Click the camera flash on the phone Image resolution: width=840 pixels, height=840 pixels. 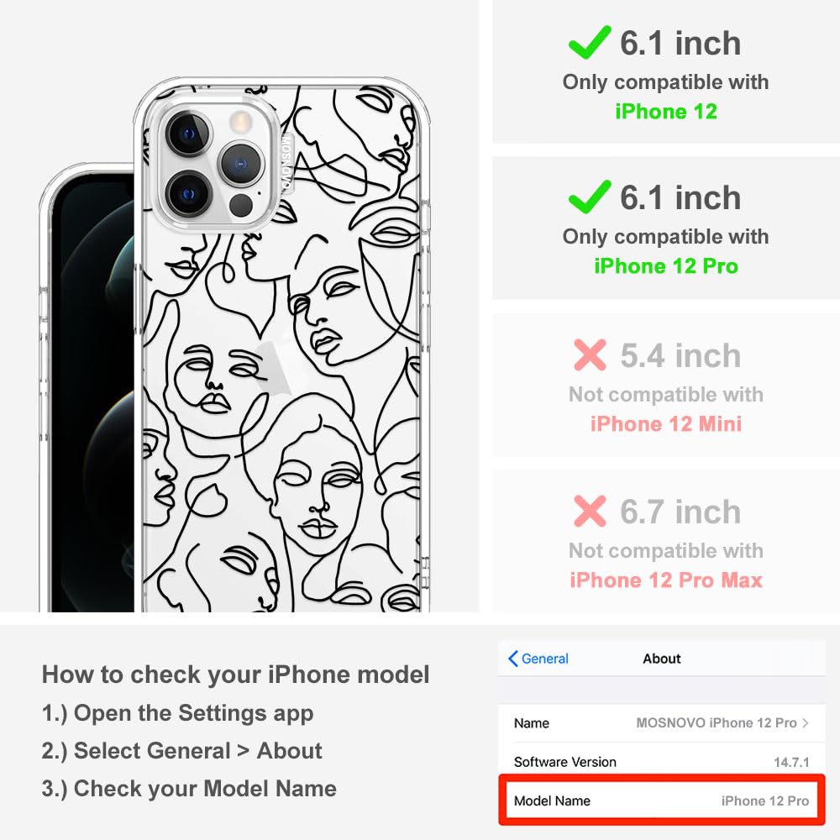(240, 121)
